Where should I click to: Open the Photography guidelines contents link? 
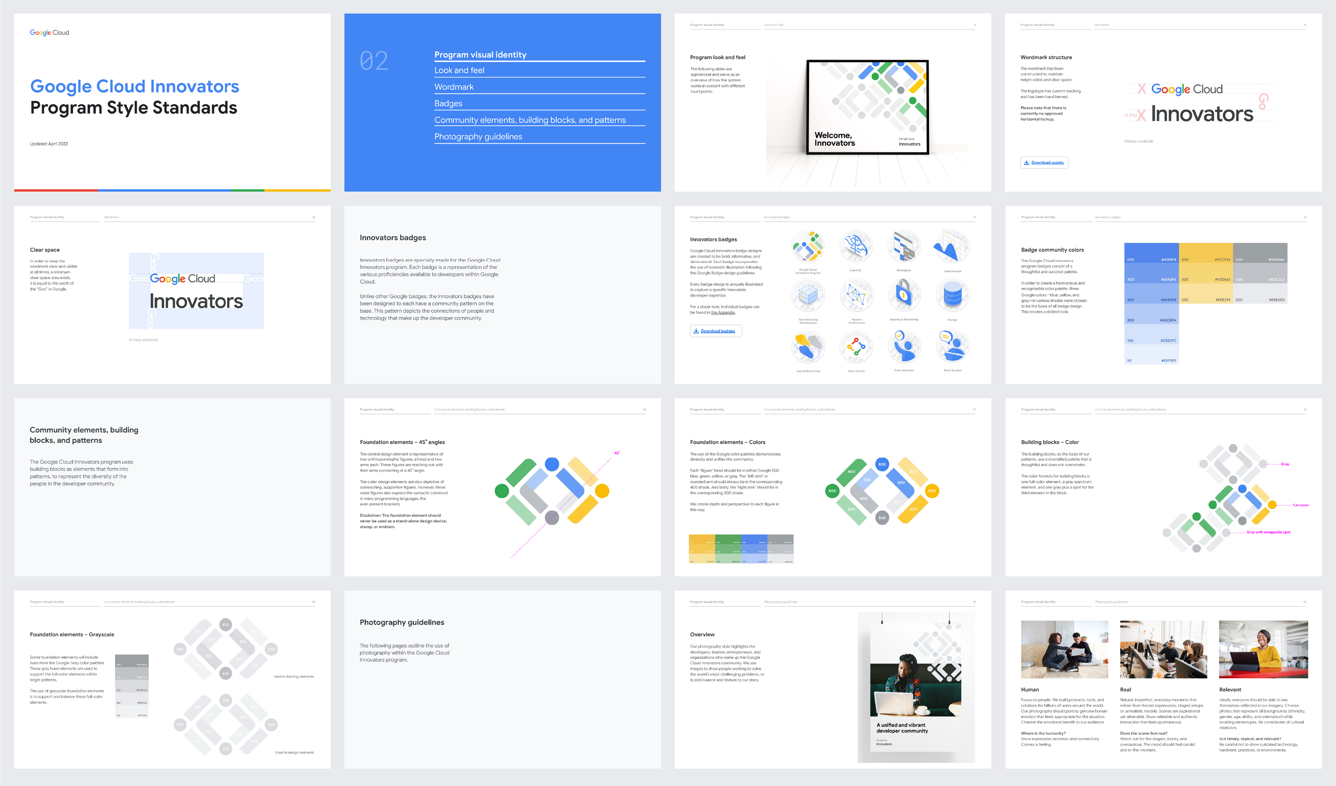478,137
